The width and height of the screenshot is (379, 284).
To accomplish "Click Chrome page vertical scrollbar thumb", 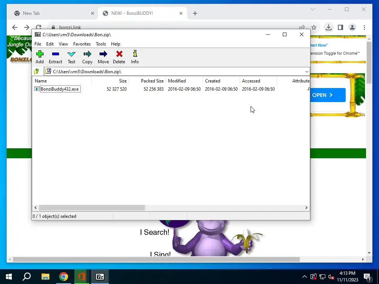I will [369, 63].
